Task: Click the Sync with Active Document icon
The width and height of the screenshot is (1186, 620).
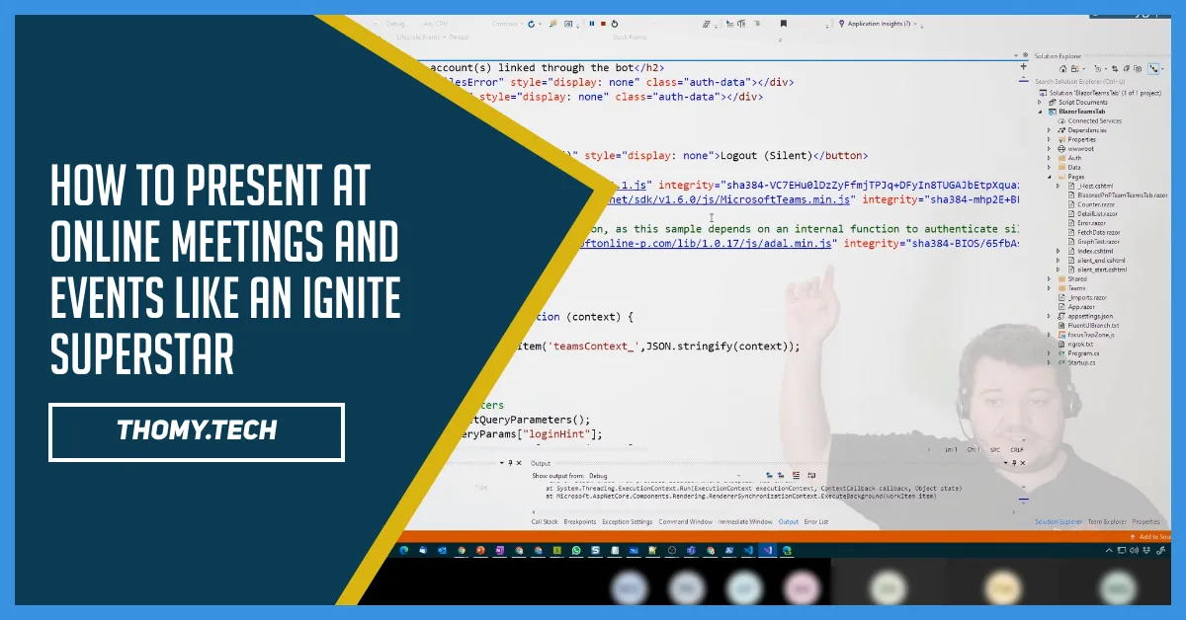Action: [x=1115, y=69]
